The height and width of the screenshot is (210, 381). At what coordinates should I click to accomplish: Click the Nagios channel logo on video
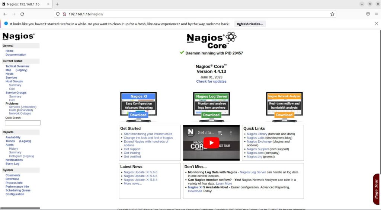(x=191, y=133)
